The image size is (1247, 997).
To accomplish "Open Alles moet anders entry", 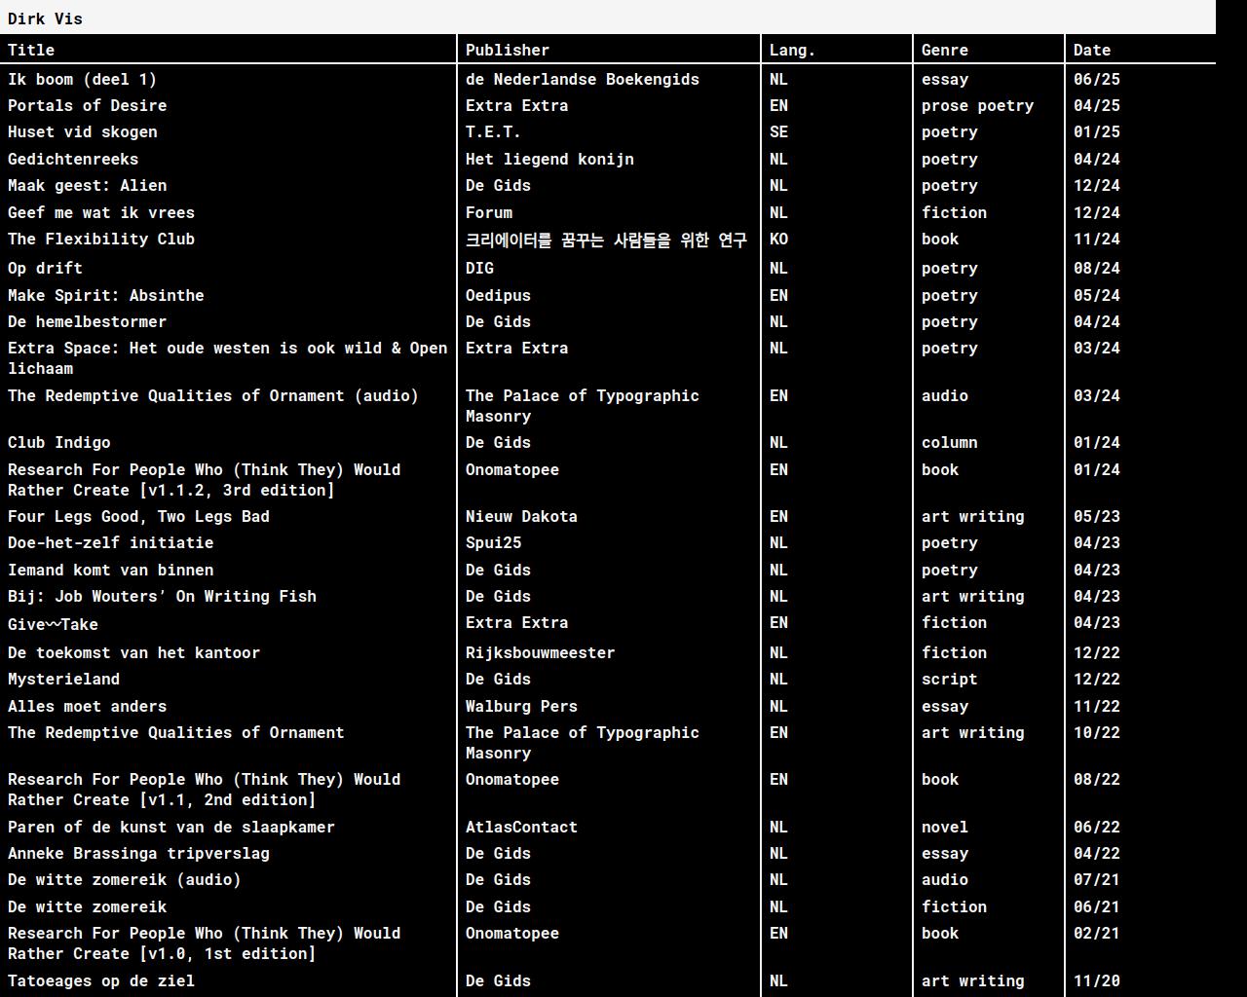I will point(87,706).
